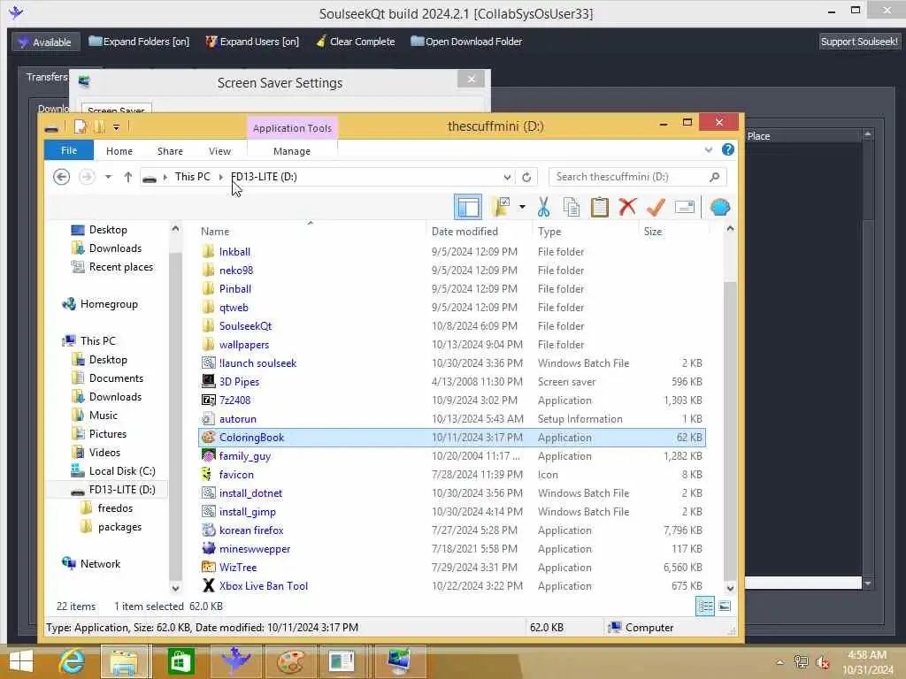Switch to the Share ribbon tab

tap(170, 150)
